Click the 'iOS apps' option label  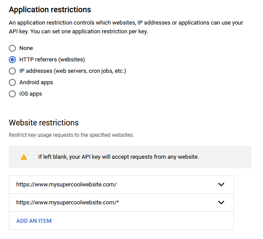pyautogui.click(x=31, y=94)
